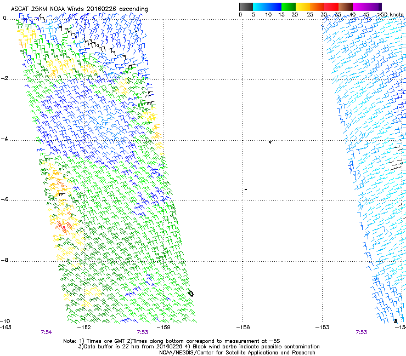Click the title "ASCAT 25KM NOAA Winds 20160226 ascending"

tap(79, 9)
